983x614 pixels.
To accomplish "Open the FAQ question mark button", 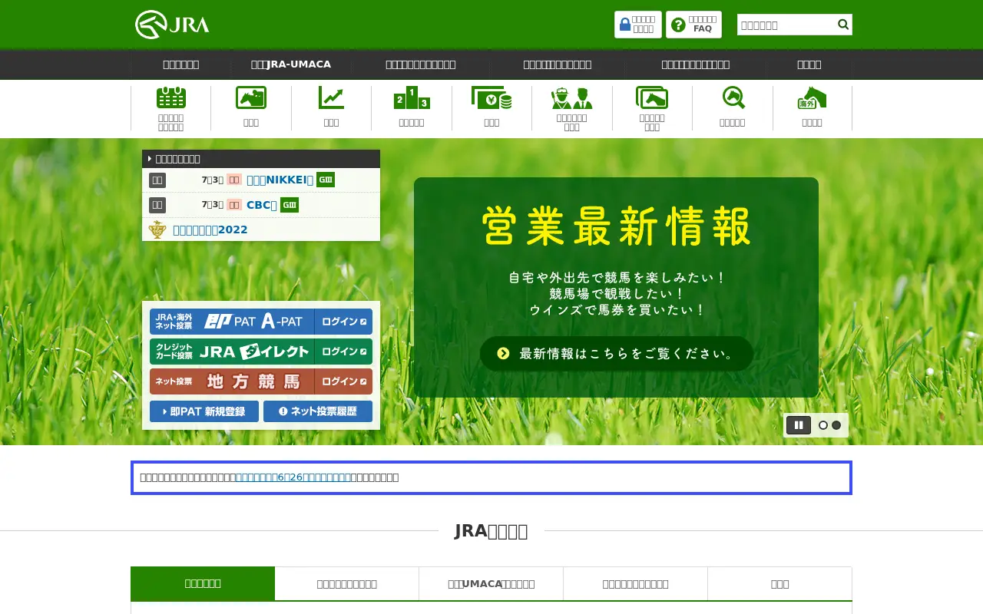I will 693,25.
